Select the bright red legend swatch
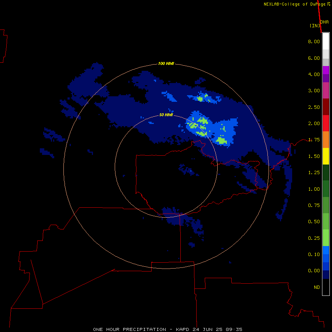The height and width of the screenshot is (332, 332). point(326,124)
